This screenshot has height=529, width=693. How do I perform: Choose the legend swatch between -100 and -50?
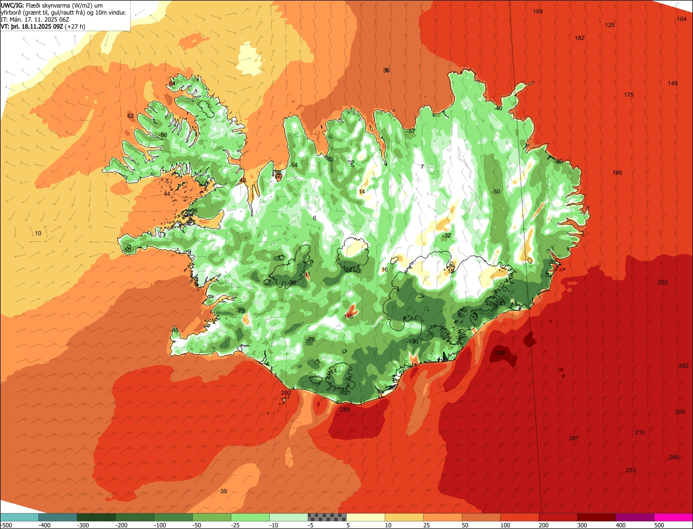click(173, 517)
